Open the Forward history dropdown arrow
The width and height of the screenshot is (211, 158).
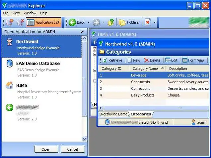(104, 22)
